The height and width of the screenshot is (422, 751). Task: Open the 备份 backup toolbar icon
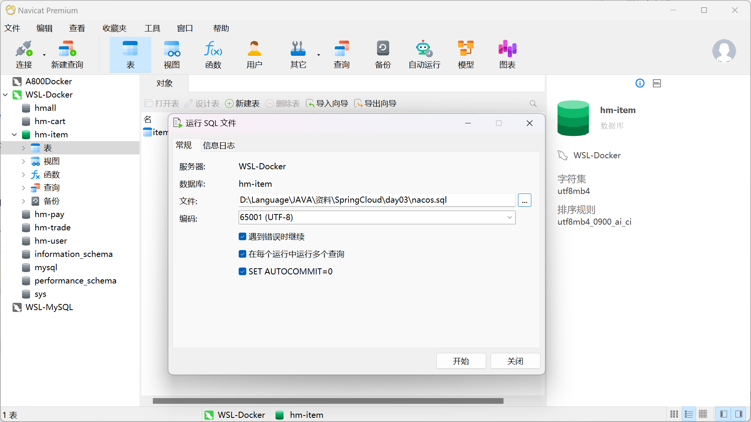(x=383, y=54)
